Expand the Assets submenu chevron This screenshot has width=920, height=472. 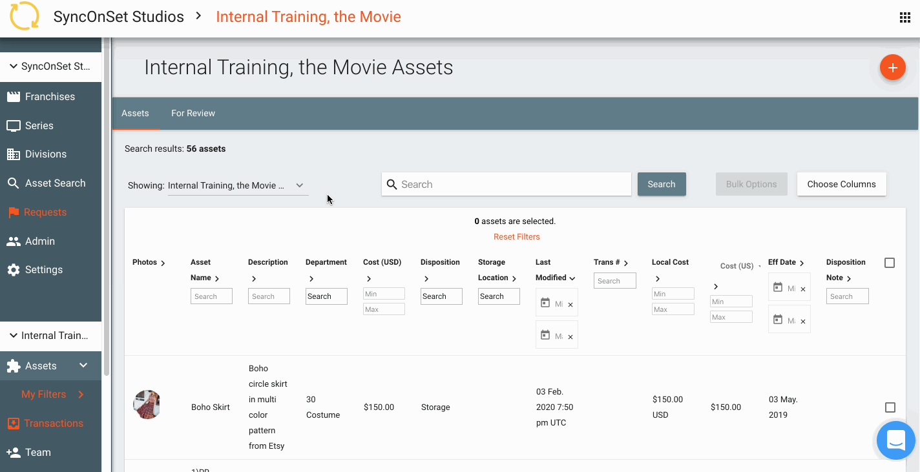[x=83, y=365]
